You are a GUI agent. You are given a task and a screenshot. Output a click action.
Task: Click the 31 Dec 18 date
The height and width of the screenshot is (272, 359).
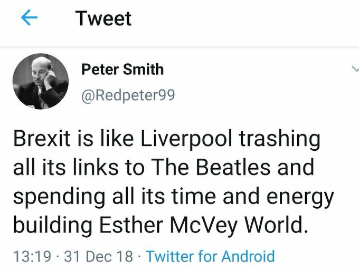(99, 256)
